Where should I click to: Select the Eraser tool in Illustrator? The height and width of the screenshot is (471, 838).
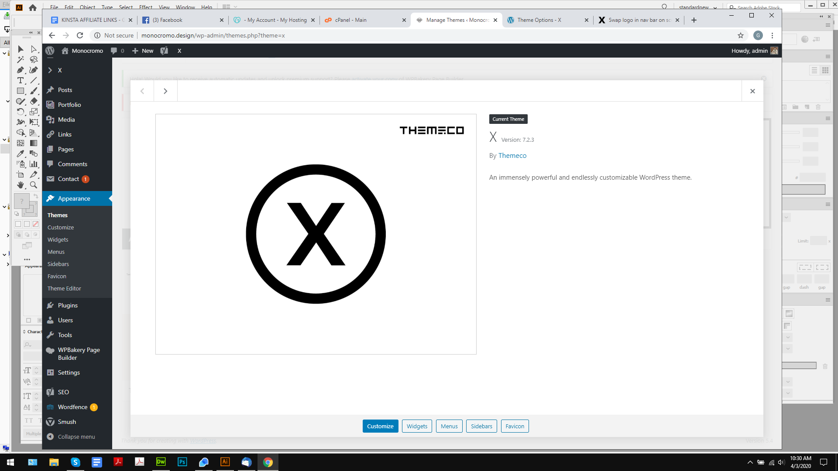[34, 101]
